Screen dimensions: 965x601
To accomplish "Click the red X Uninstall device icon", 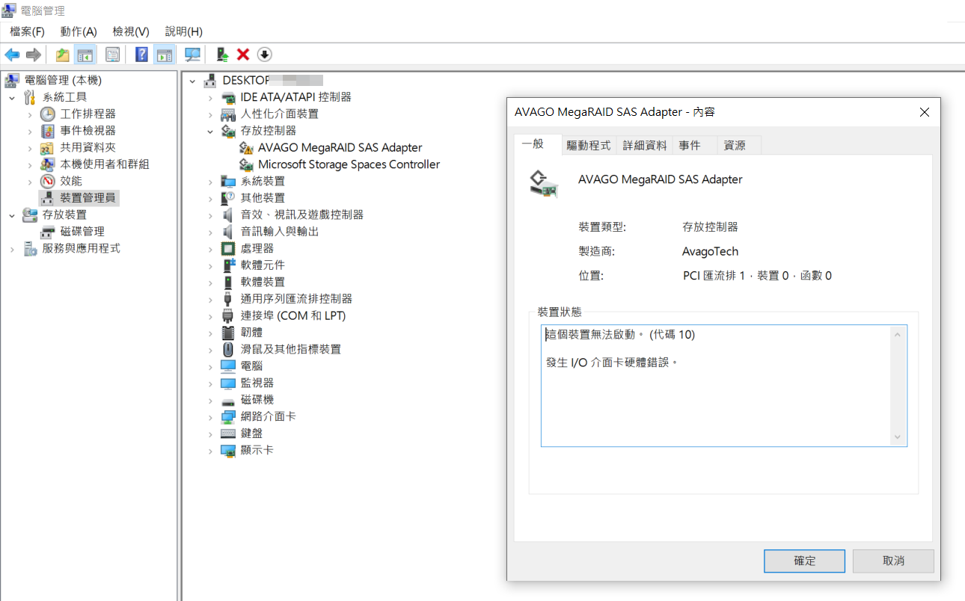I will (x=243, y=55).
